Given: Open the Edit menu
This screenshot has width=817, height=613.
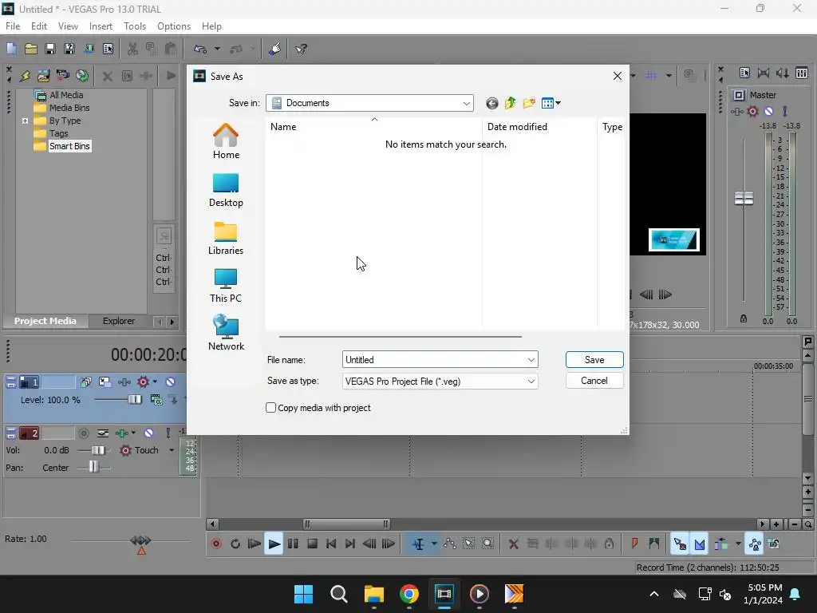Looking at the screenshot, I should click(39, 26).
